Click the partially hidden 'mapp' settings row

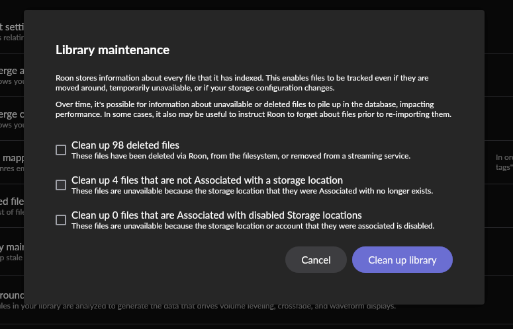(x=12, y=163)
